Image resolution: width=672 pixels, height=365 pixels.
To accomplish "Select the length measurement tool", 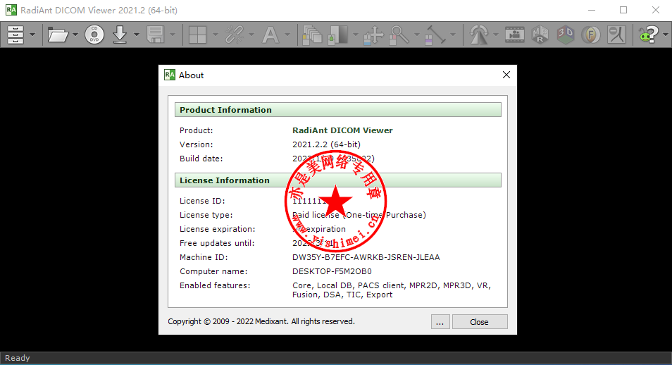I will pos(435,35).
